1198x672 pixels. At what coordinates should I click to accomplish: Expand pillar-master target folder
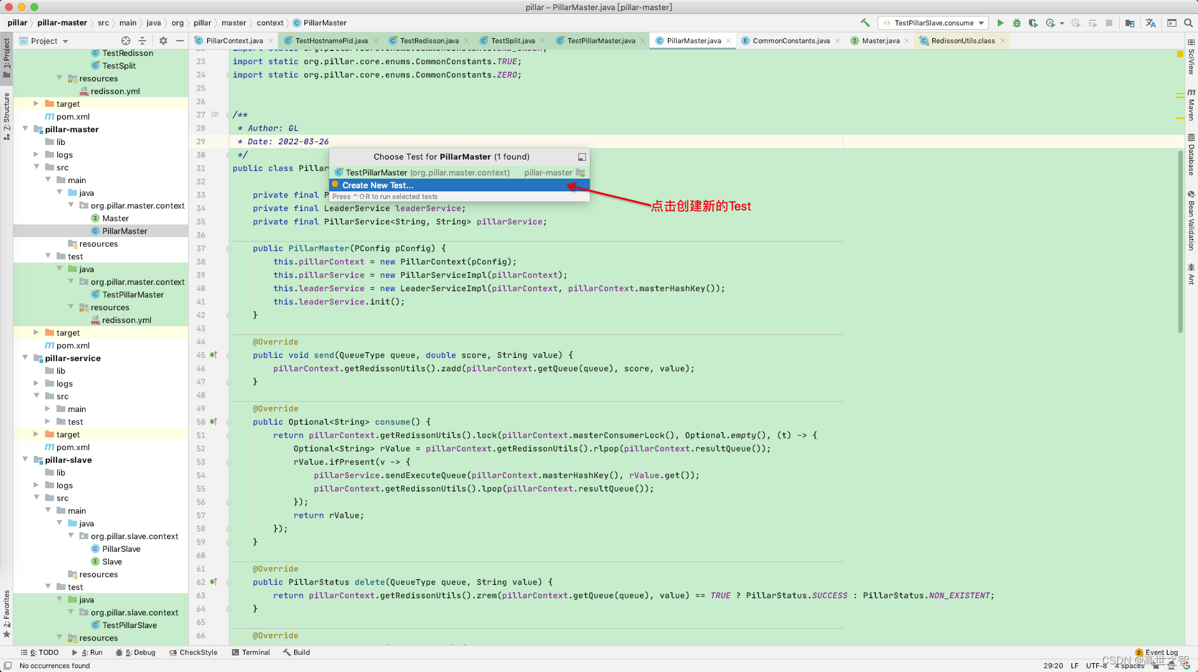coord(36,333)
